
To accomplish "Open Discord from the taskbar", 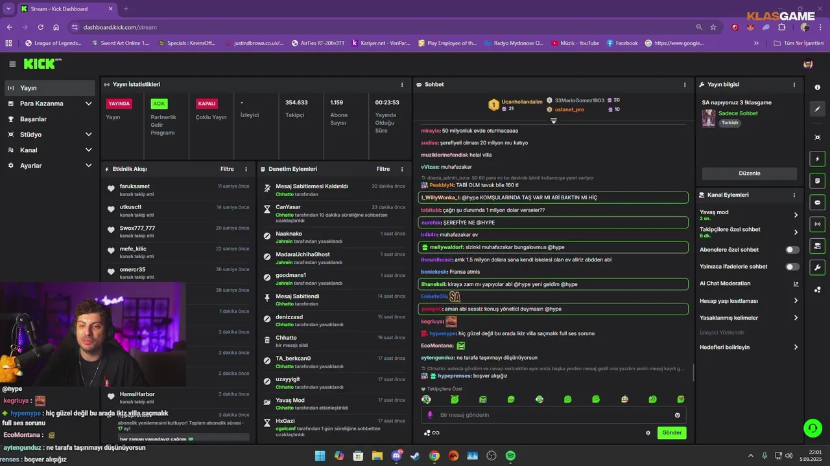I will click(x=396, y=456).
